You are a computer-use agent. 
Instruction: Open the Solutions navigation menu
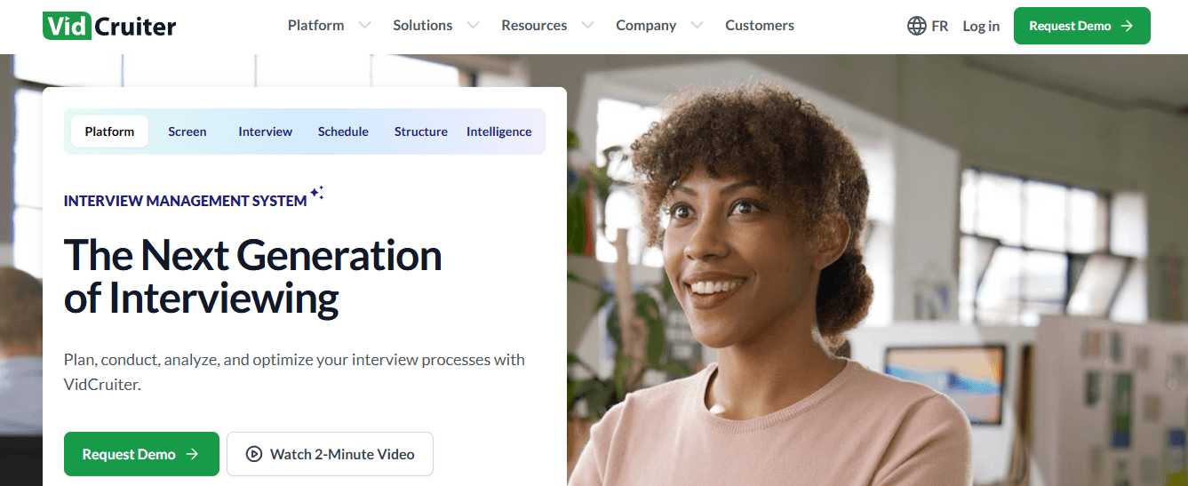pyautogui.click(x=423, y=25)
